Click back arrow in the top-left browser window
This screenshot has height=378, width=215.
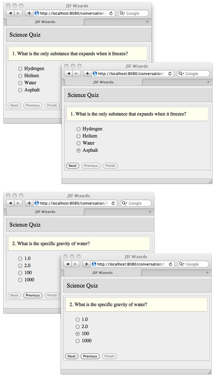[x=10, y=13]
